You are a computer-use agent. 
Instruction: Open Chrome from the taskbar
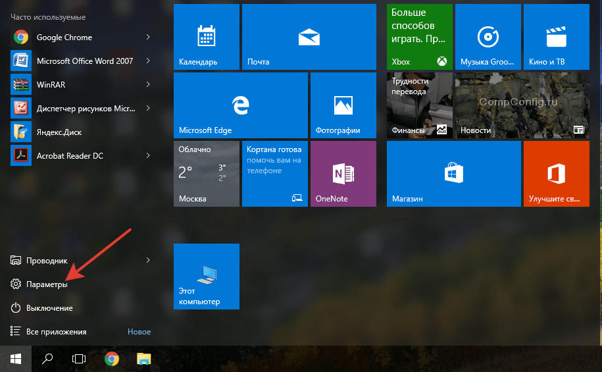(112, 359)
